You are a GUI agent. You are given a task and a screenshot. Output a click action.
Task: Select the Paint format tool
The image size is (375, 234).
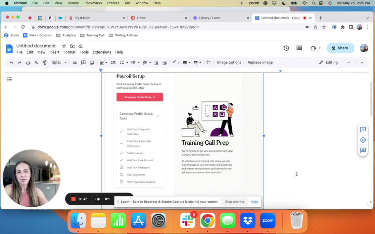click(45, 62)
